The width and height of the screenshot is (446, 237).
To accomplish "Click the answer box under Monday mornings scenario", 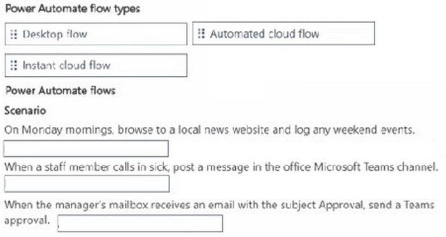I will pos(86,148).
